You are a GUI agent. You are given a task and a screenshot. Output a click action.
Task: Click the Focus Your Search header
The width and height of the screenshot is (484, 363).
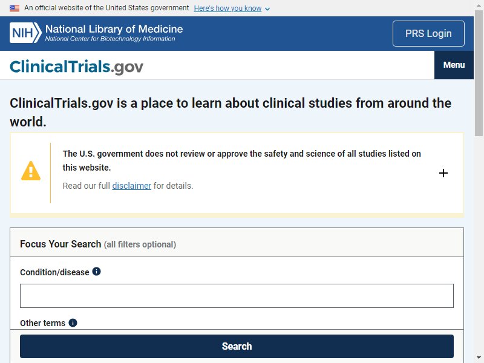[x=98, y=244]
